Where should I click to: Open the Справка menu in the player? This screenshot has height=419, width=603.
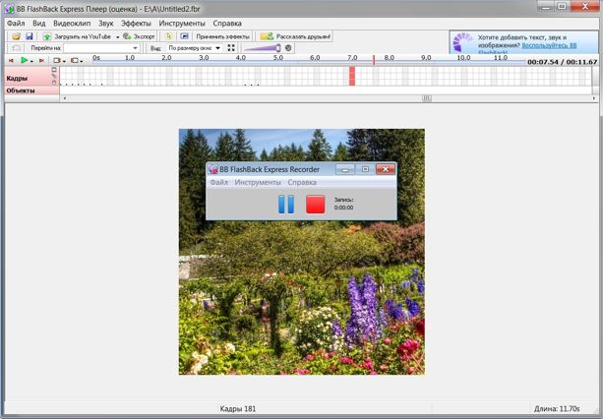click(x=227, y=24)
